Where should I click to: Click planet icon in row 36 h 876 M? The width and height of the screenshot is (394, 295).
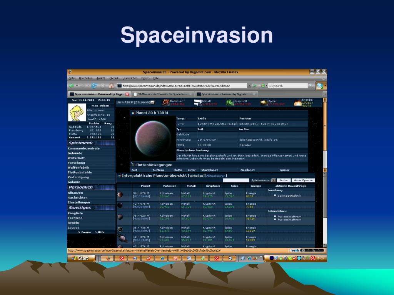(x=120, y=194)
